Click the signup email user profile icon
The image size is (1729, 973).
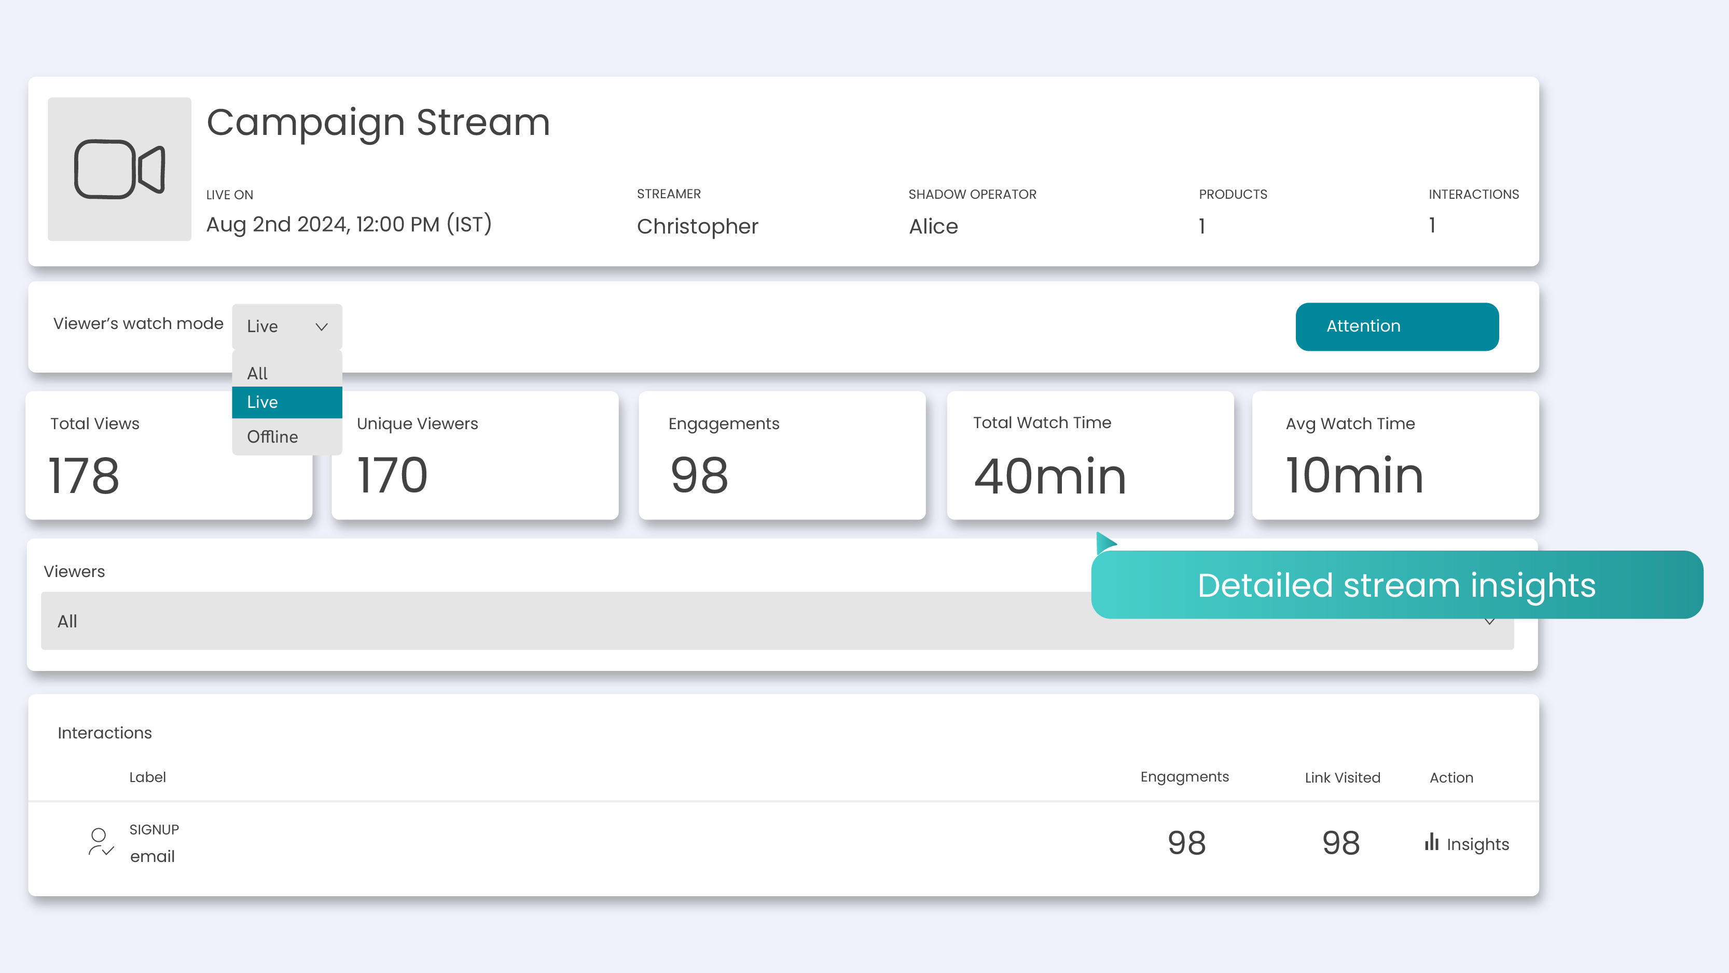click(100, 842)
